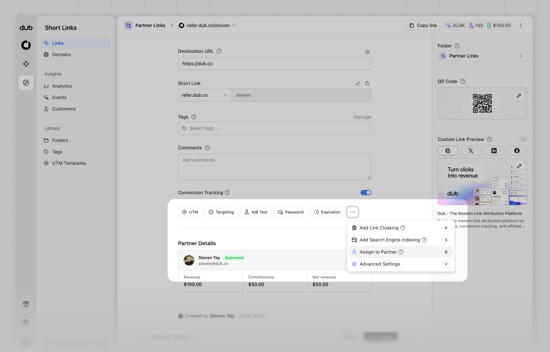Edit the link preview image
This screenshot has height=352, width=550.
coord(519,166)
